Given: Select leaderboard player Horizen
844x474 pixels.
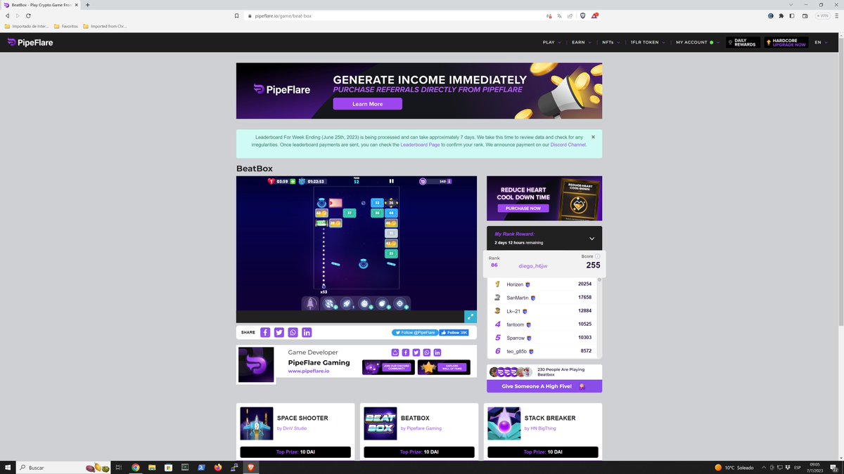Looking at the screenshot, I should pyautogui.click(x=516, y=284).
